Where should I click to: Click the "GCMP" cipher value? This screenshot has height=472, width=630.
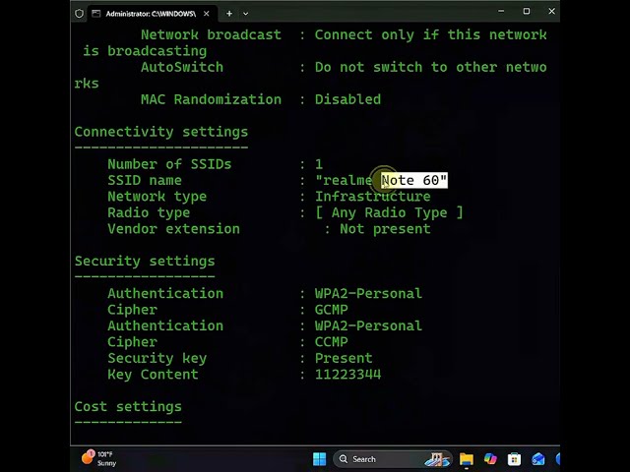pos(332,310)
